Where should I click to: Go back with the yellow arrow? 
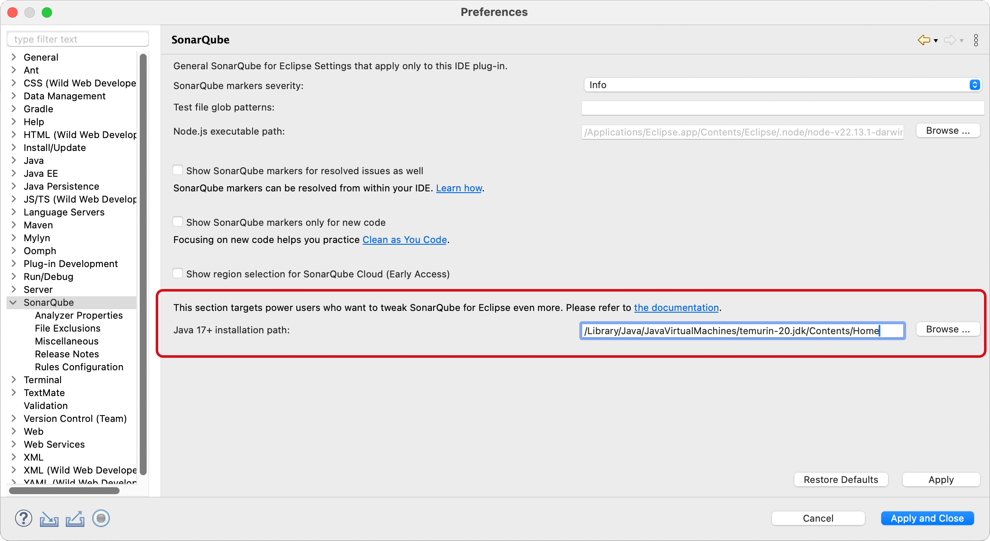pos(924,40)
